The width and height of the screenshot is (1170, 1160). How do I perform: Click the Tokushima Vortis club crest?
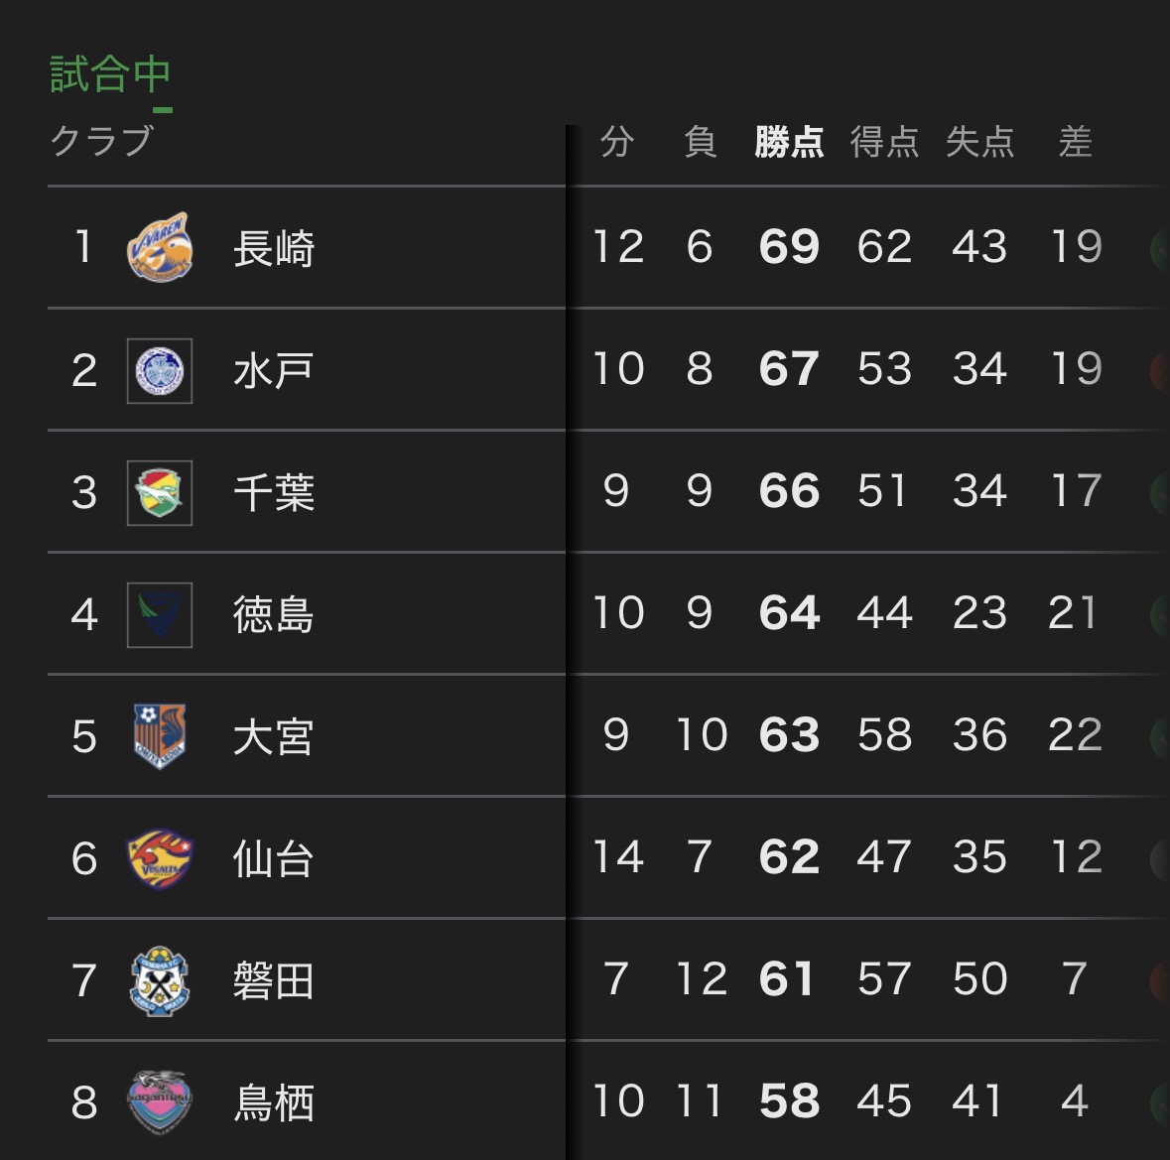pos(160,614)
